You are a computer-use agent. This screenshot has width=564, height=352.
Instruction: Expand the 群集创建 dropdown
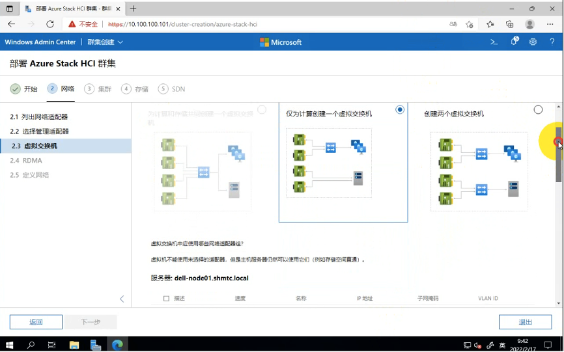pyautogui.click(x=105, y=42)
